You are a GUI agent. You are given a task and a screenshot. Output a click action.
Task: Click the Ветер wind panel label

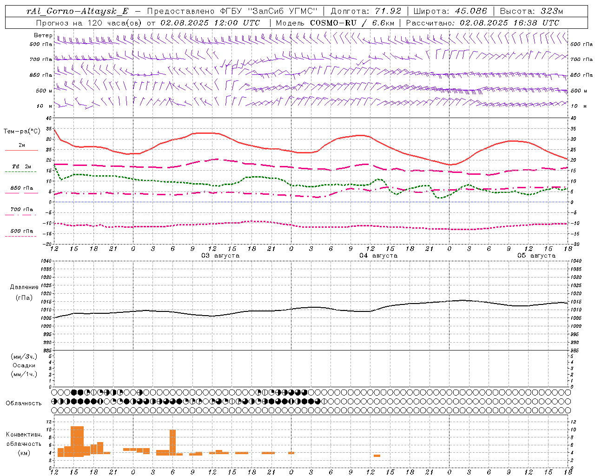click(43, 35)
